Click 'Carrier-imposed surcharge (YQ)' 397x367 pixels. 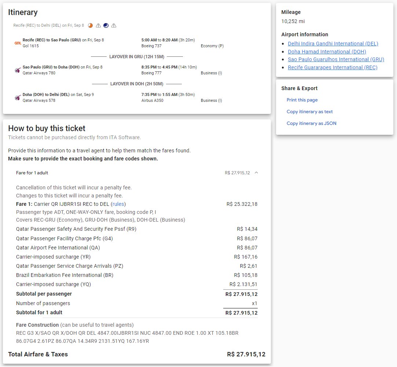tap(54, 284)
